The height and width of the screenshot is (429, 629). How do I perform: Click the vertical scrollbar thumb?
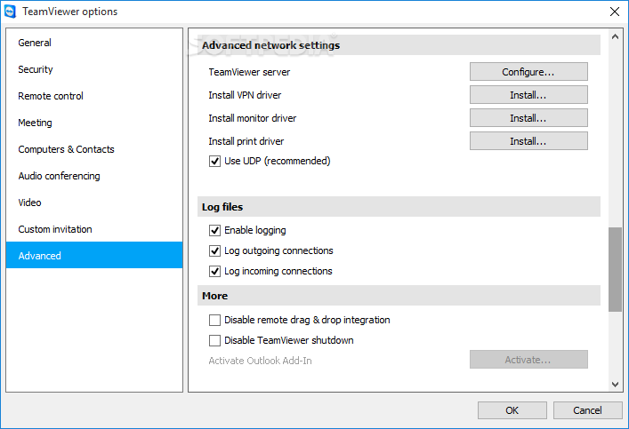[x=615, y=270]
